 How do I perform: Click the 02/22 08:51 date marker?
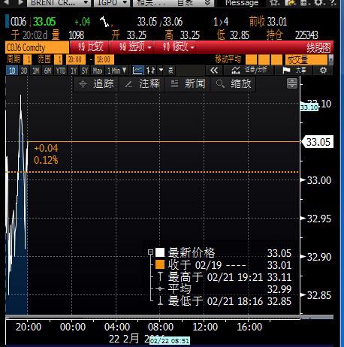(170, 341)
